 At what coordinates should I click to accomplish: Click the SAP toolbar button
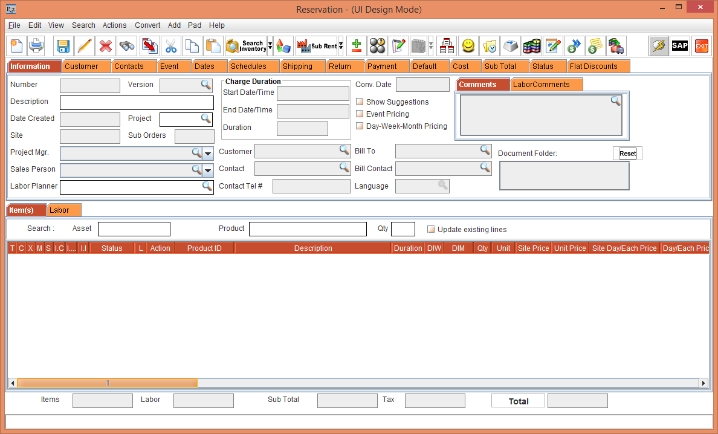click(679, 46)
